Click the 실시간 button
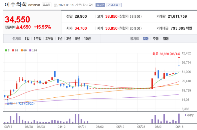This screenshot has height=130, width=197. click(x=100, y=5)
